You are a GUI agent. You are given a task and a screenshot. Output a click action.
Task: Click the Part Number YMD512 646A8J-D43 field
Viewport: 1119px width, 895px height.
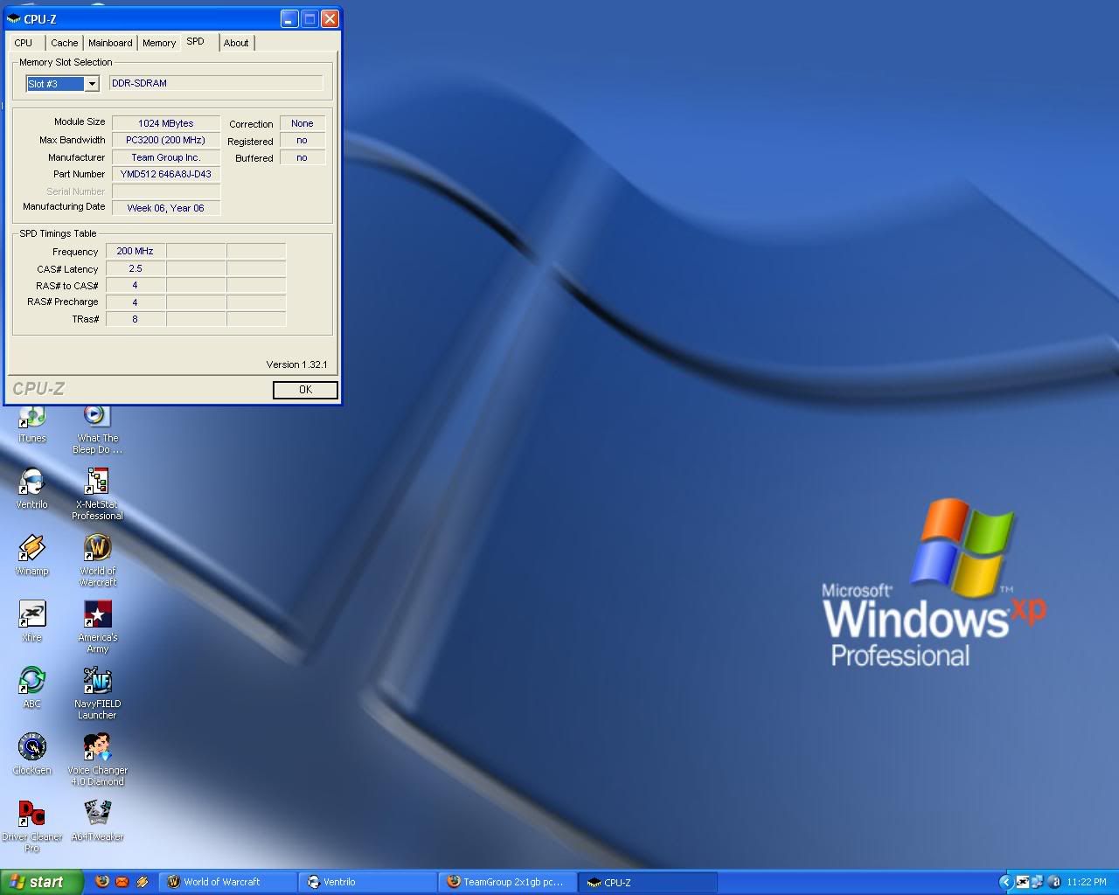pos(166,174)
